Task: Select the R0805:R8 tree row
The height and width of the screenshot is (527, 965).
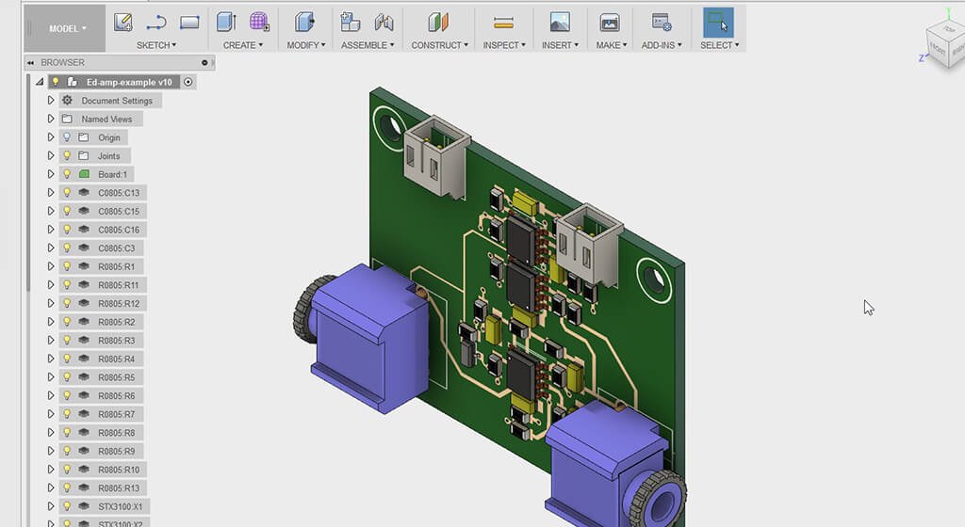Action: (x=102, y=432)
